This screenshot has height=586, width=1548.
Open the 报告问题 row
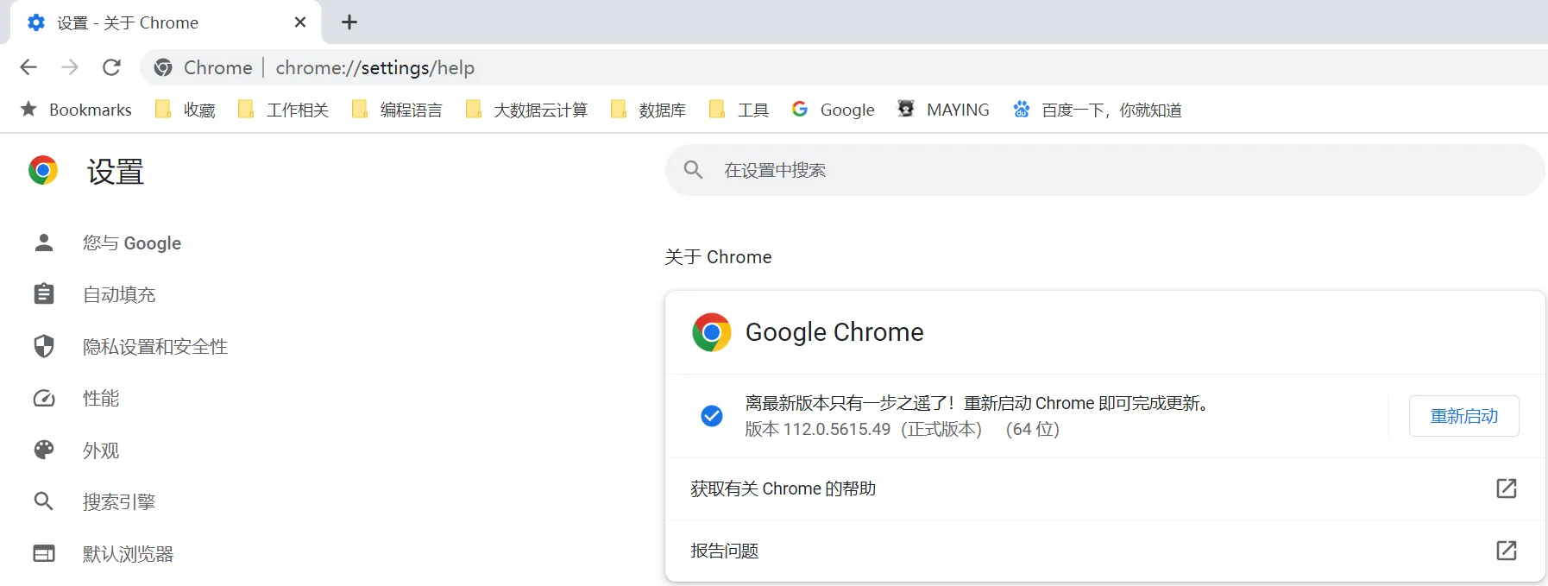coord(1104,551)
